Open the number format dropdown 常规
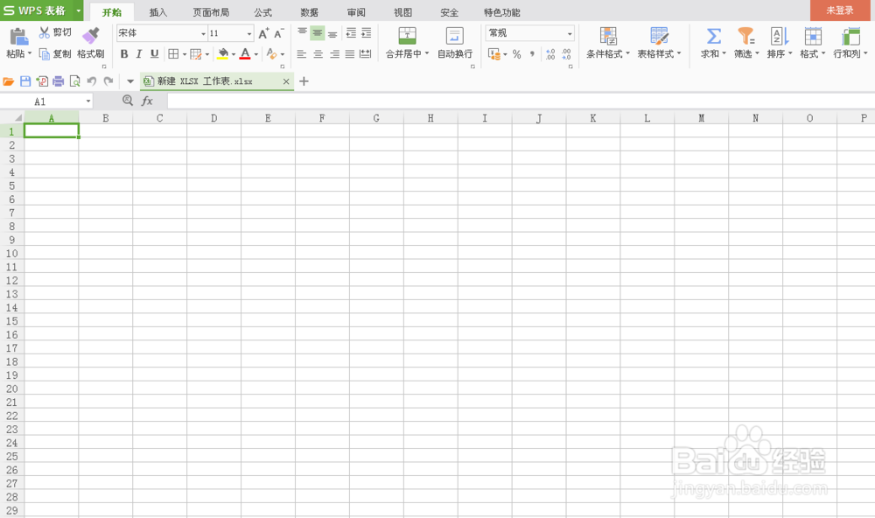This screenshot has width=875, height=518. tap(570, 33)
